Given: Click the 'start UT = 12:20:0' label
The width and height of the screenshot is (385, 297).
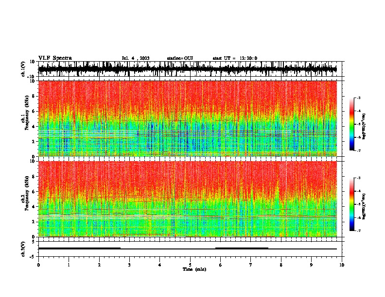Looking at the screenshot, I should (235, 58).
